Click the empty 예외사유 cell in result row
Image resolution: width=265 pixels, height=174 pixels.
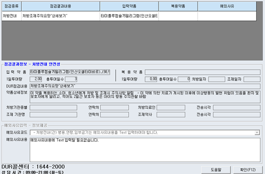[227, 16]
